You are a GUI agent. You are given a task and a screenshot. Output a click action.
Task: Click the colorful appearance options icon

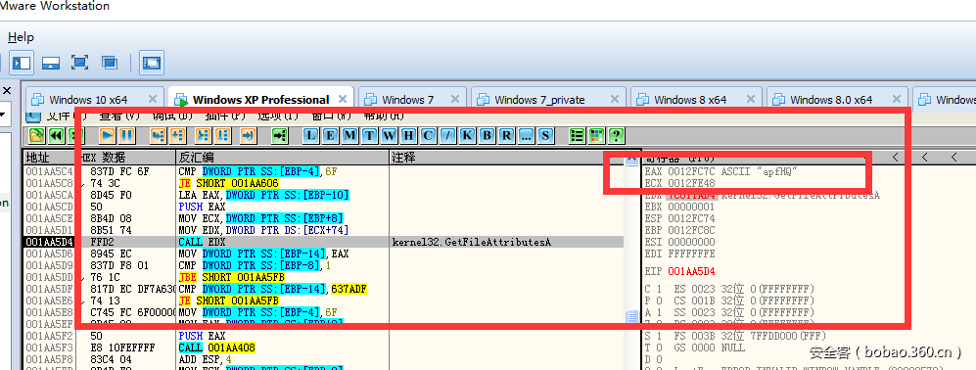click(x=597, y=135)
